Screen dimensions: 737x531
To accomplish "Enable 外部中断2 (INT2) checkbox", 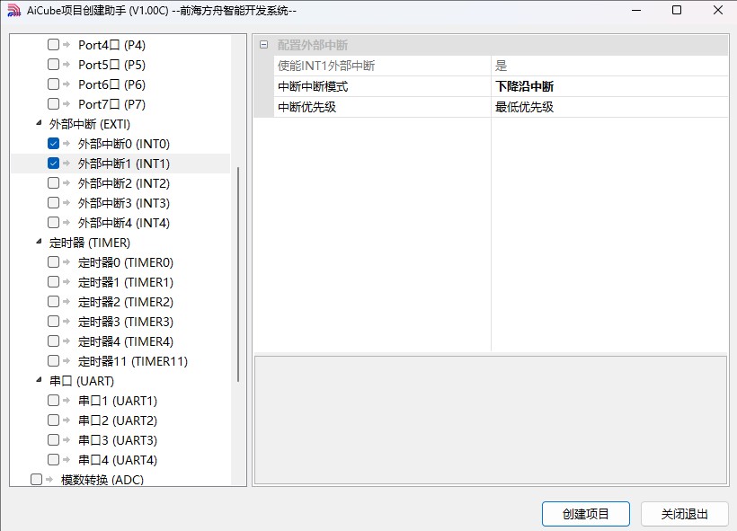I will [54, 182].
